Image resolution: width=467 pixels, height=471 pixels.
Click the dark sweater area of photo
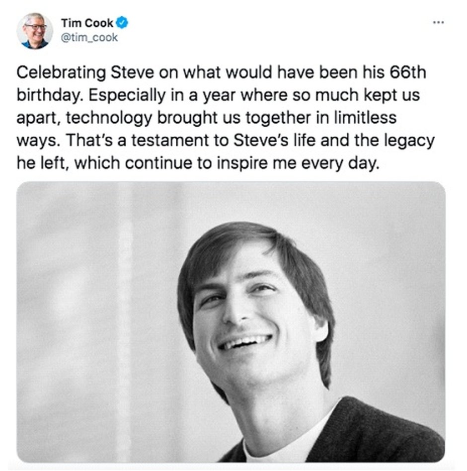(x=376, y=436)
